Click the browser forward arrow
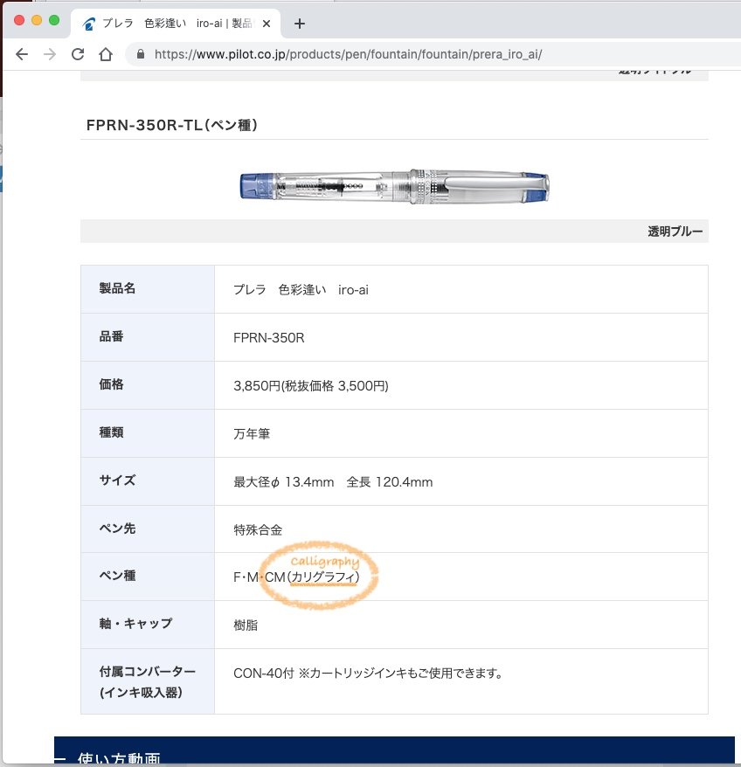This screenshot has width=741, height=767. point(50,54)
